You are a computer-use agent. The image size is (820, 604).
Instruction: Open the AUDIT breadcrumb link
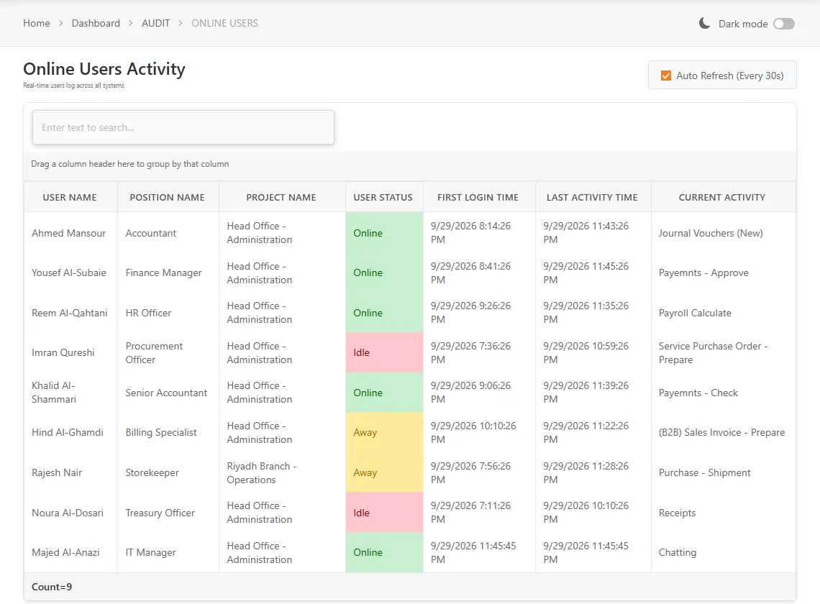156,23
